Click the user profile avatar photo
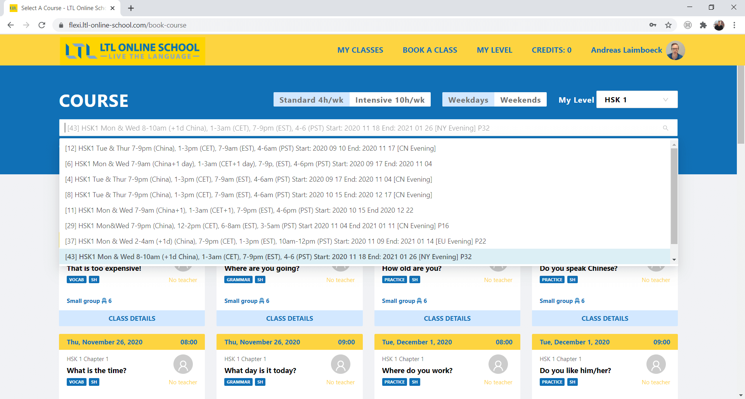 tap(675, 50)
